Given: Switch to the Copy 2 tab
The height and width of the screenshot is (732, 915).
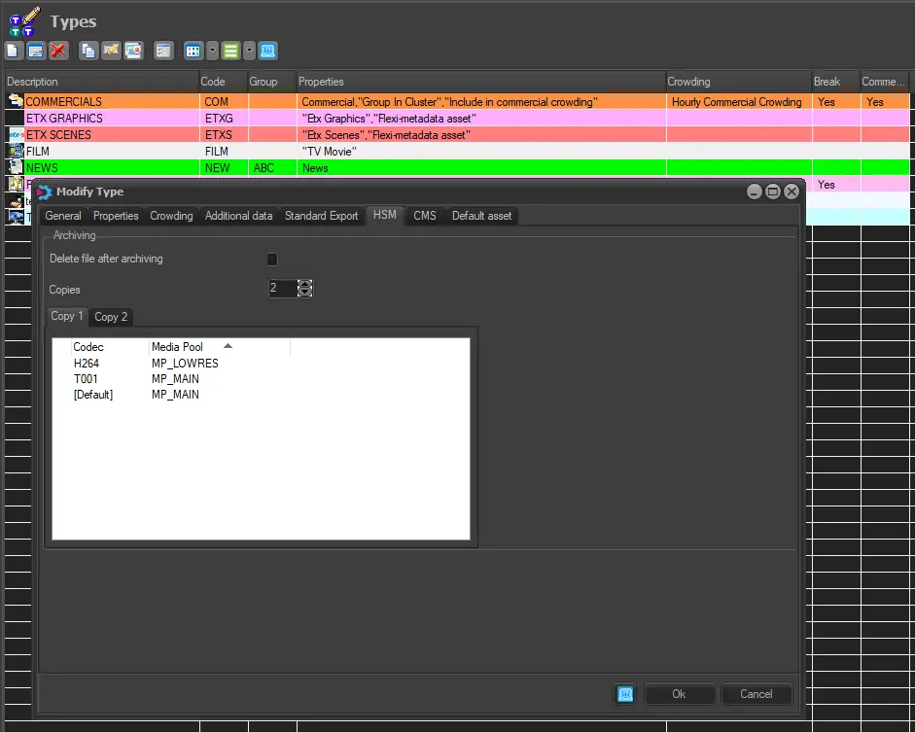Looking at the screenshot, I should click(x=111, y=317).
